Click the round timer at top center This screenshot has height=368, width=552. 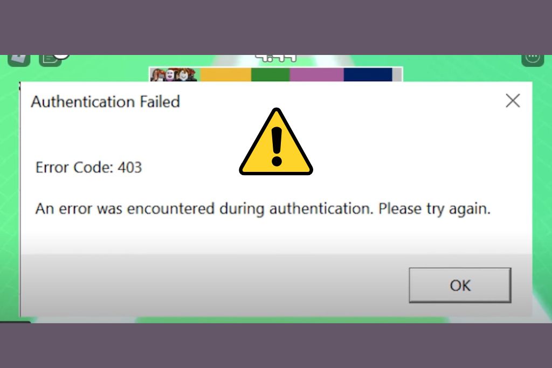tap(277, 58)
